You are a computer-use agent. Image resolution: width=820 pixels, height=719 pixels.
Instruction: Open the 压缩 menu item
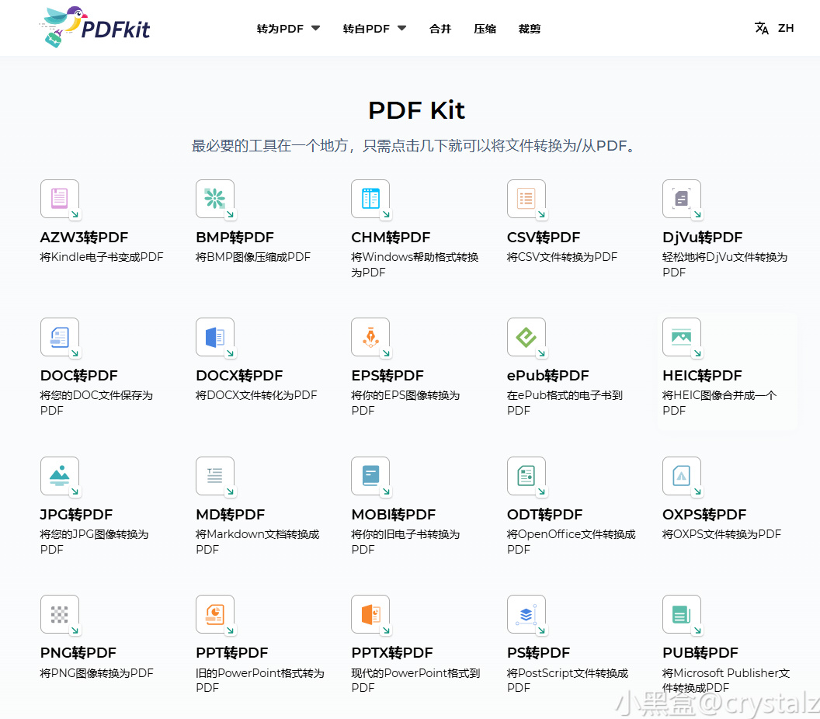[485, 29]
